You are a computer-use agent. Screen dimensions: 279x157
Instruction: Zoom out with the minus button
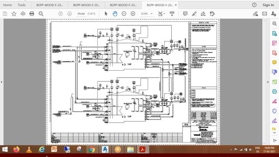tap(124, 14)
